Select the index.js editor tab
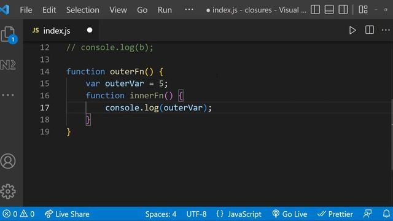 point(61,31)
